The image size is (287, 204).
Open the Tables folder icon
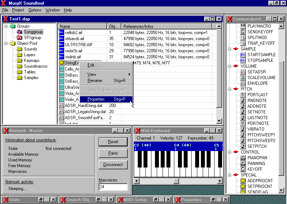coord(19,72)
